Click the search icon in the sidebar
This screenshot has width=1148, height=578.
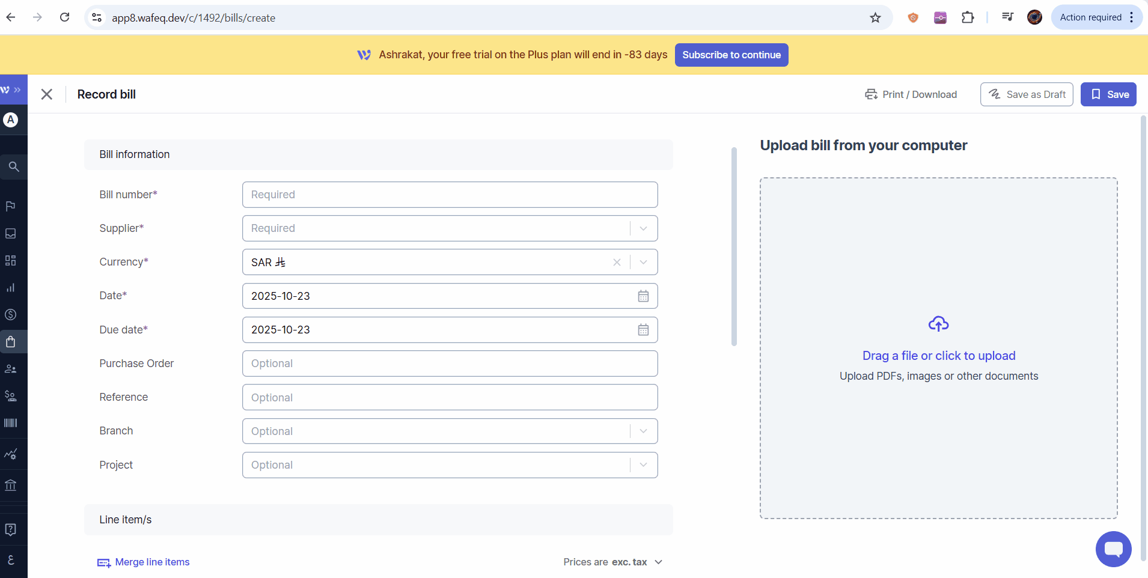[x=13, y=166]
